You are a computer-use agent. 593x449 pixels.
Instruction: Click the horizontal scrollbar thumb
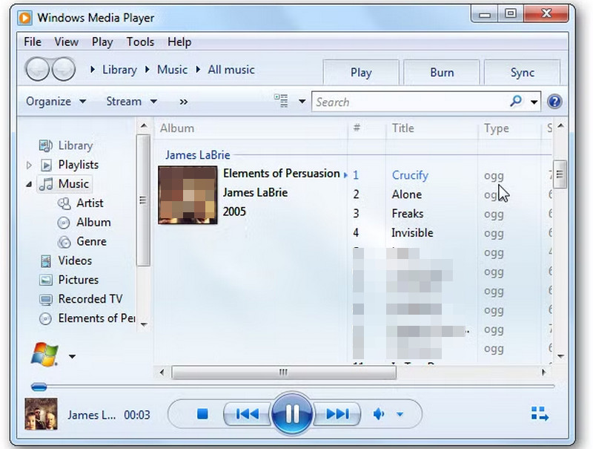pos(284,372)
